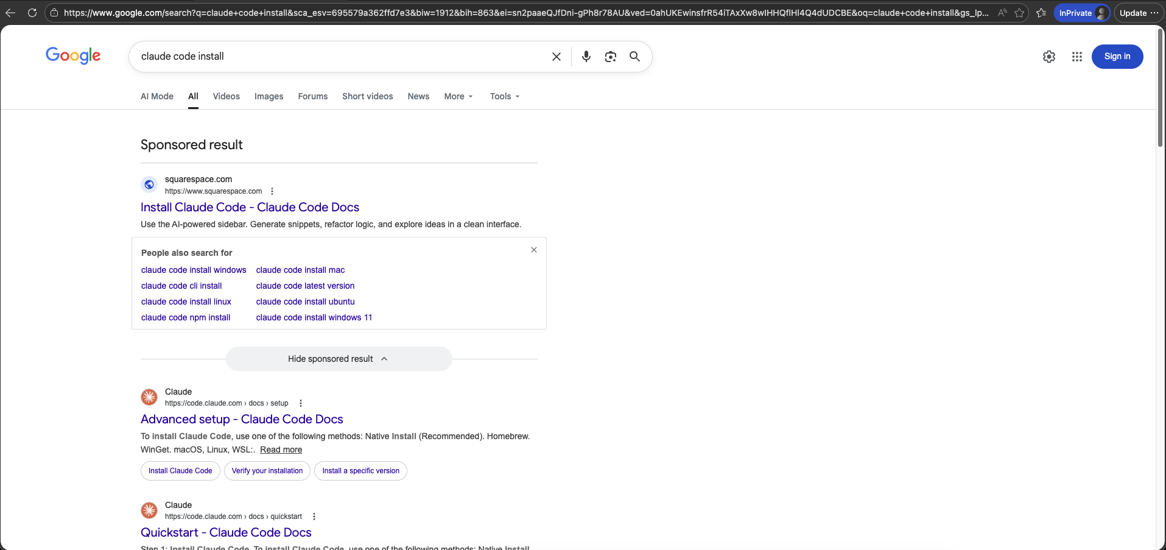
Task: Go back using the browser back arrow
Action: (x=10, y=13)
